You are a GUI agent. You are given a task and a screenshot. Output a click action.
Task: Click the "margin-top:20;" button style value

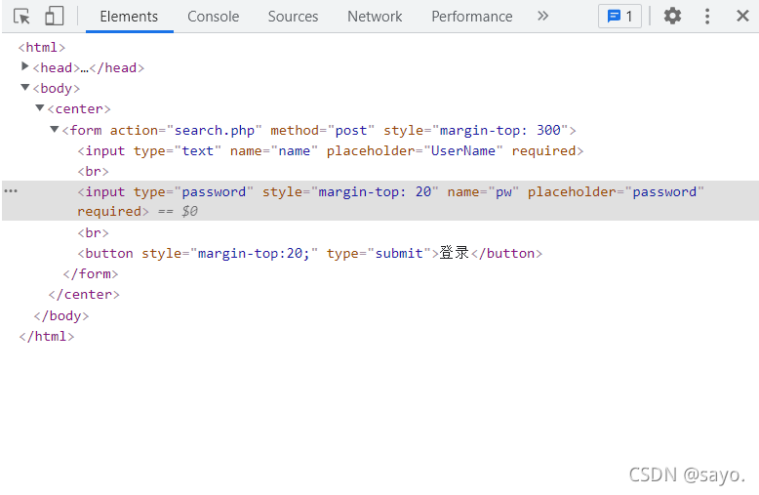coord(254,253)
